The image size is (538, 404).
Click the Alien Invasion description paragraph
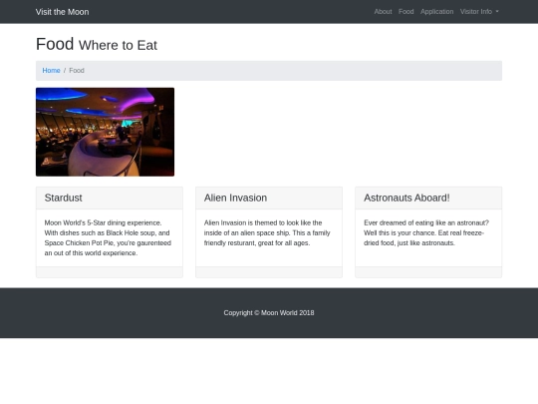[268, 232]
